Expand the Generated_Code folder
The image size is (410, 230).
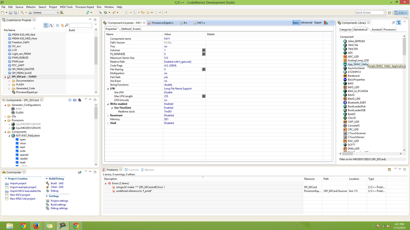tap(9, 88)
